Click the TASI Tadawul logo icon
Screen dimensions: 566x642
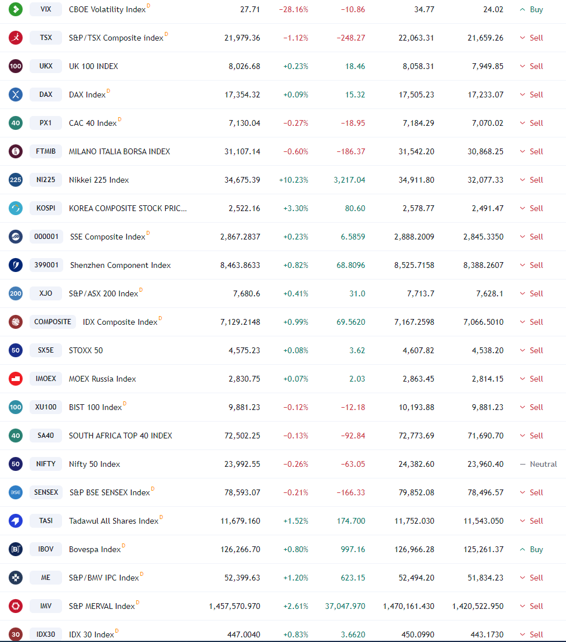pos(16,521)
